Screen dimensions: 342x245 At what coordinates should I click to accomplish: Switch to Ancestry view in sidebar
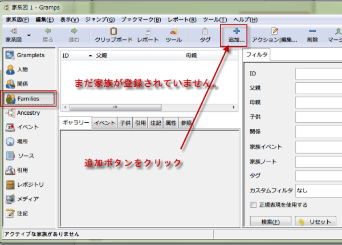[x=30, y=113]
